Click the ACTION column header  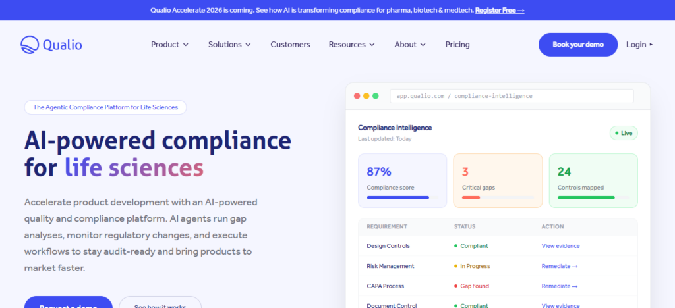click(x=552, y=227)
